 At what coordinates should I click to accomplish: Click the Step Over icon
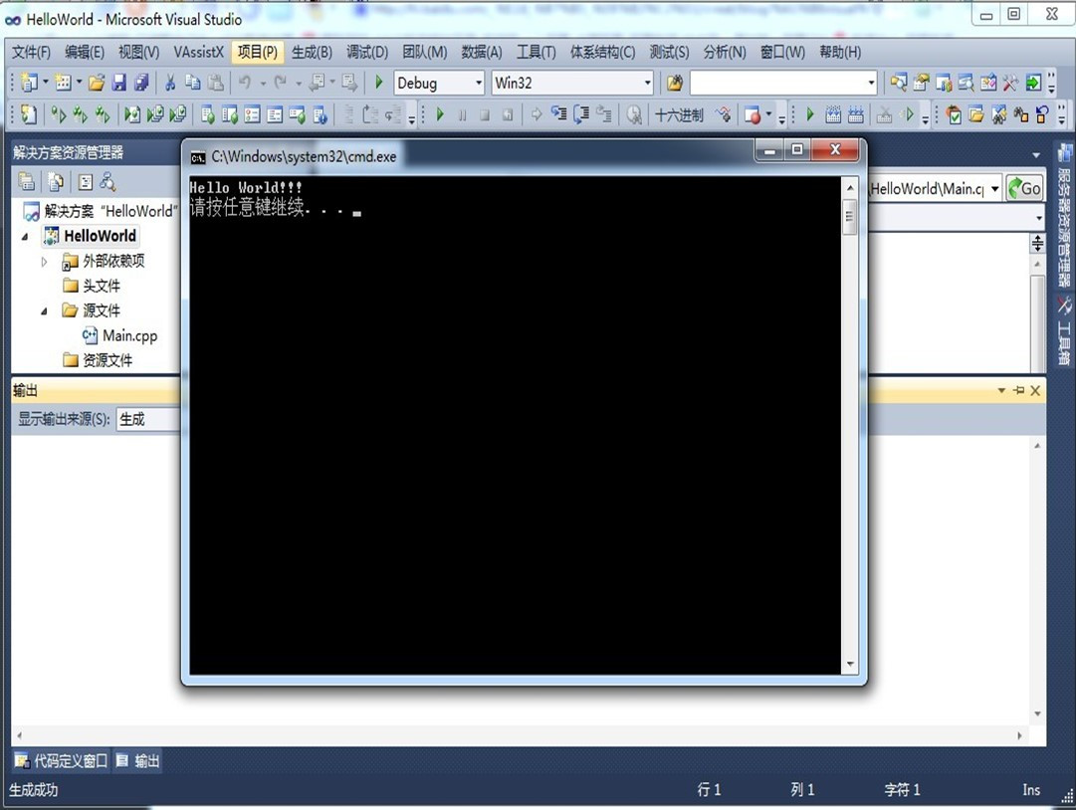click(581, 114)
